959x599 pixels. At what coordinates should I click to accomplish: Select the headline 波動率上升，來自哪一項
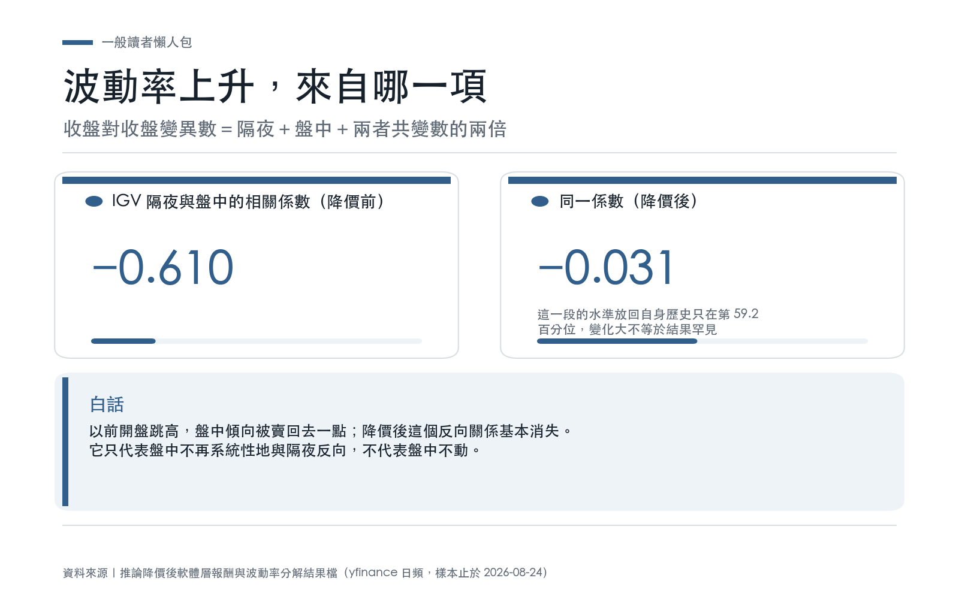coord(275,87)
